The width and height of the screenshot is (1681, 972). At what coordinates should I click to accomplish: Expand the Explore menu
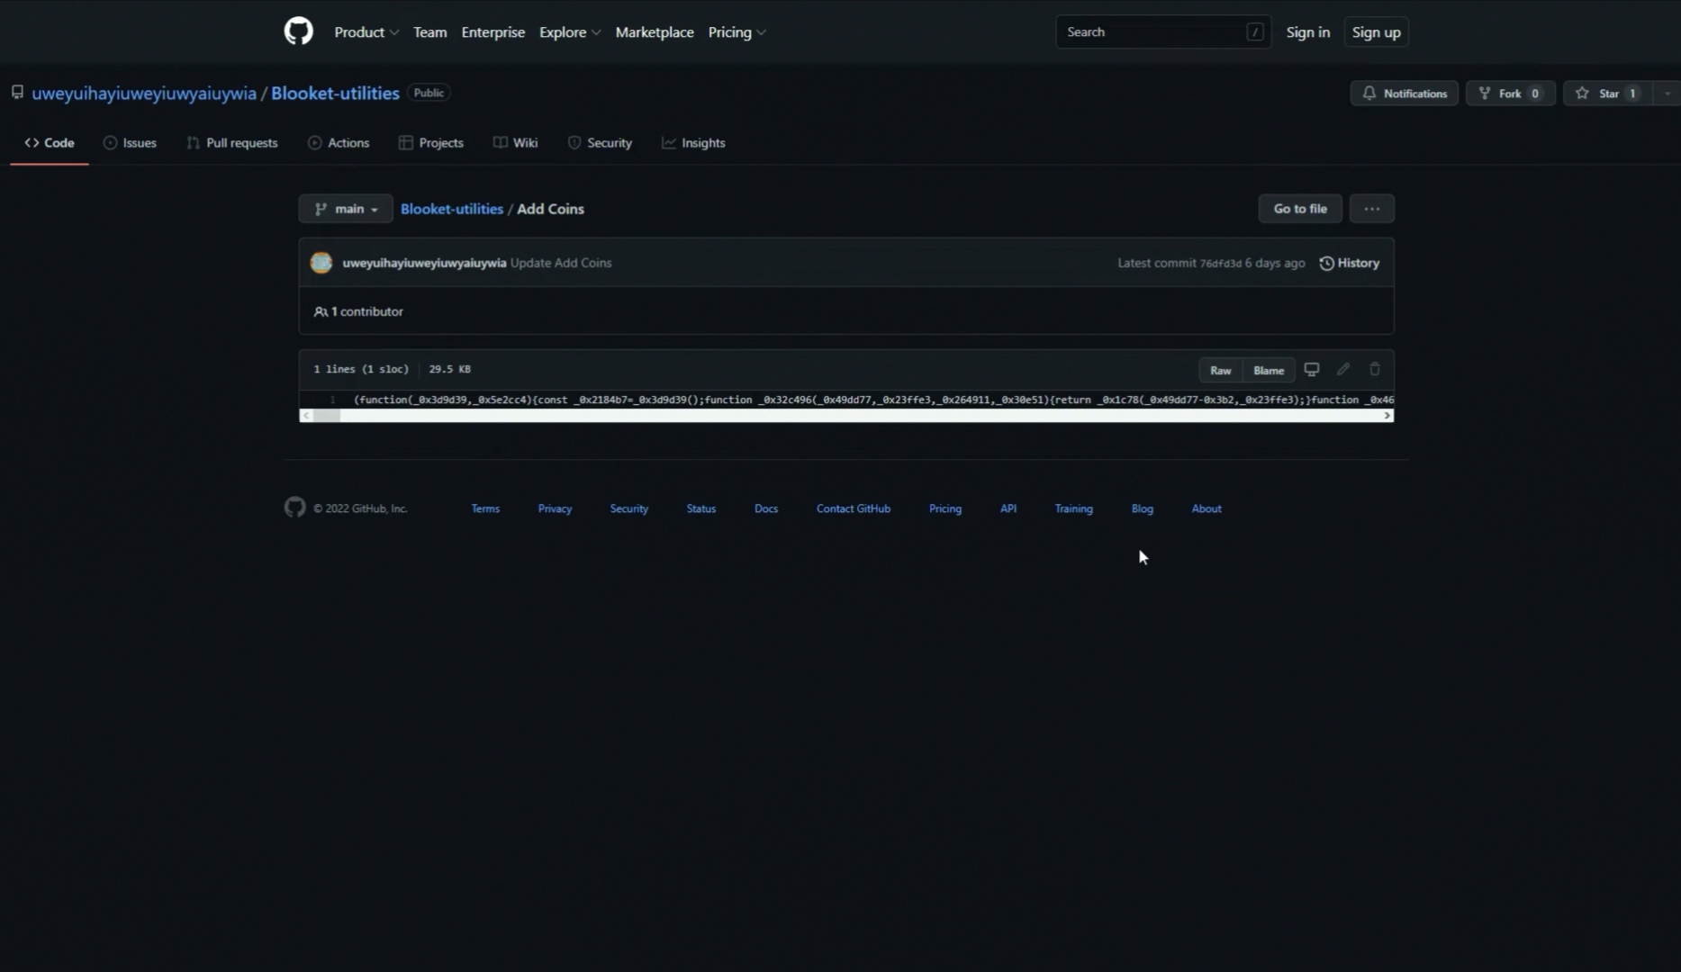[569, 32]
